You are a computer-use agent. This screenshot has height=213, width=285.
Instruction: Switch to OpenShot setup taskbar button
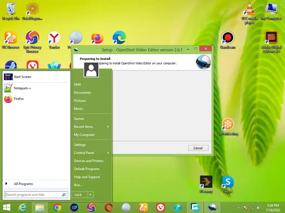[x=212, y=207]
